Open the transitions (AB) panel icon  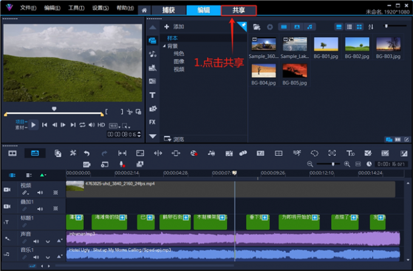tap(152, 81)
